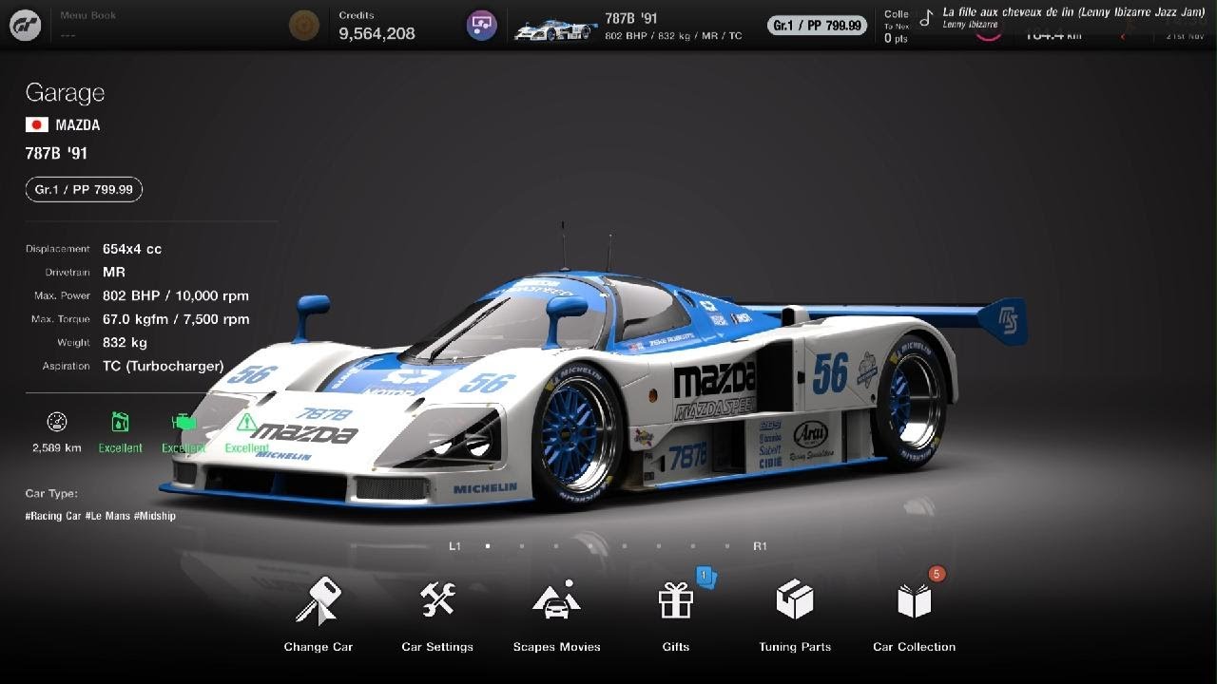Click the Credits value 9,564,208
This screenshot has width=1217, height=684.
point(377,33)
